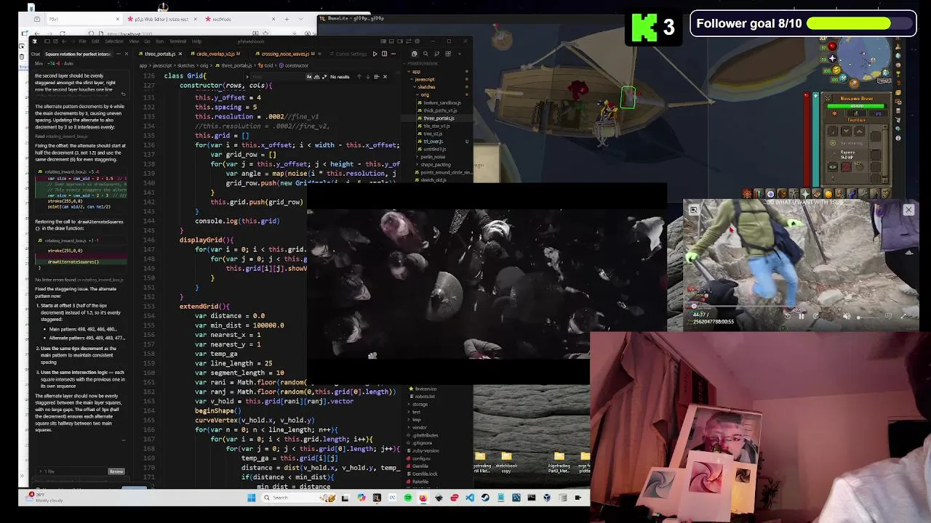Open the circle_overlap_v2.js editor tab

click(215, 54)
